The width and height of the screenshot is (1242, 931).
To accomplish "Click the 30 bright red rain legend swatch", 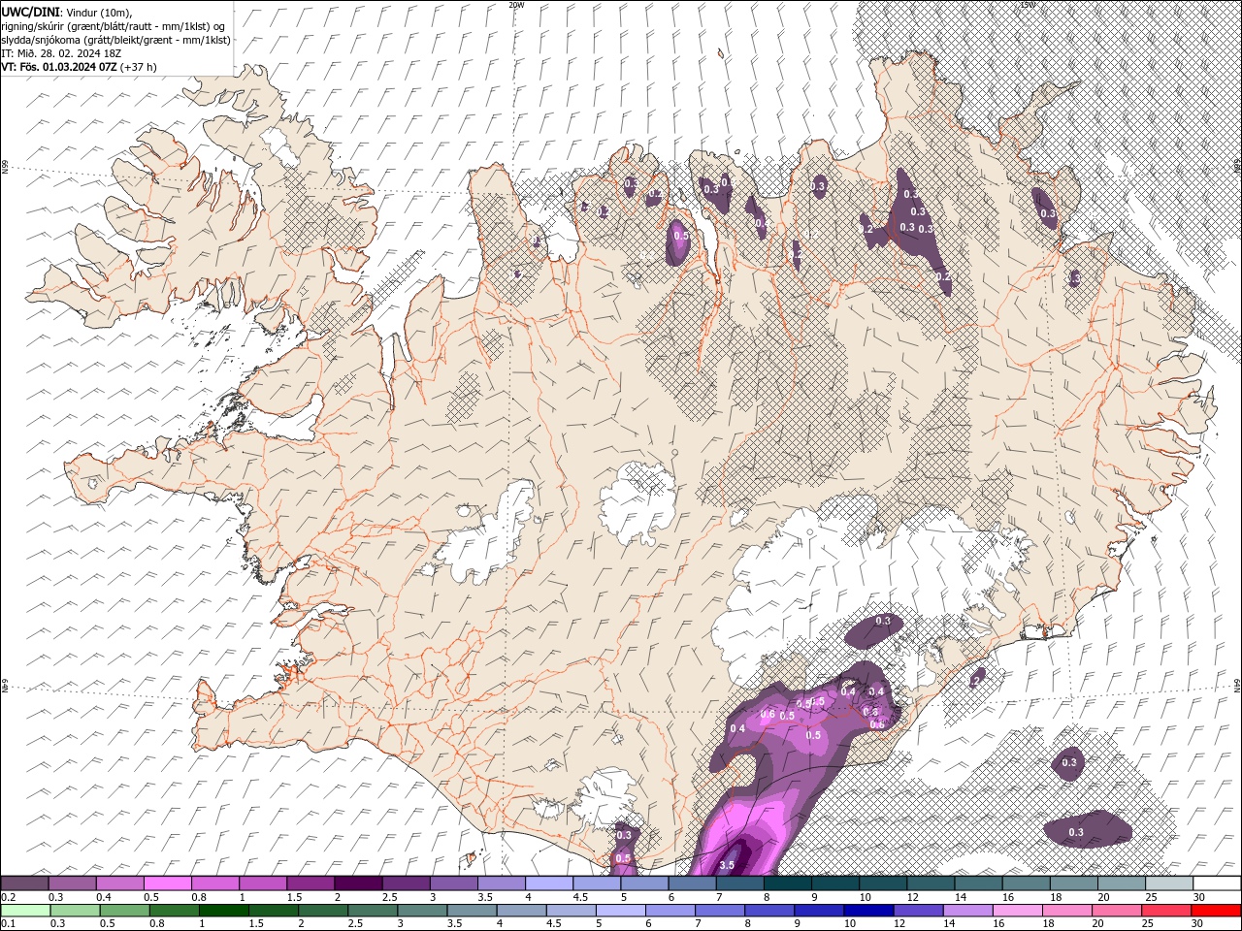I will coord(1216,911).
